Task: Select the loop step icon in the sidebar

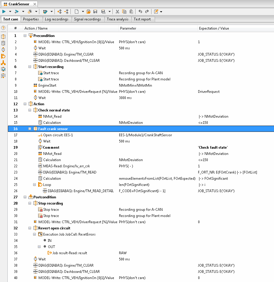Action: tap(3, 56)
